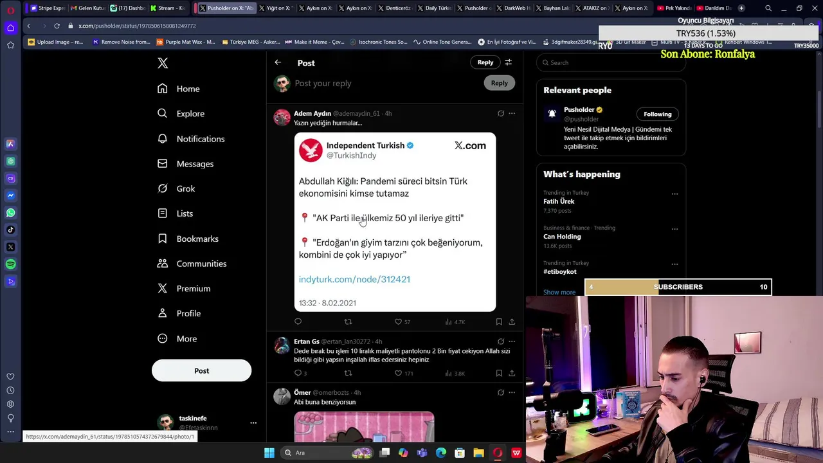Open options for the #etiboykot trend
This screenshot has height=463, width=823.
coord(674,264)
